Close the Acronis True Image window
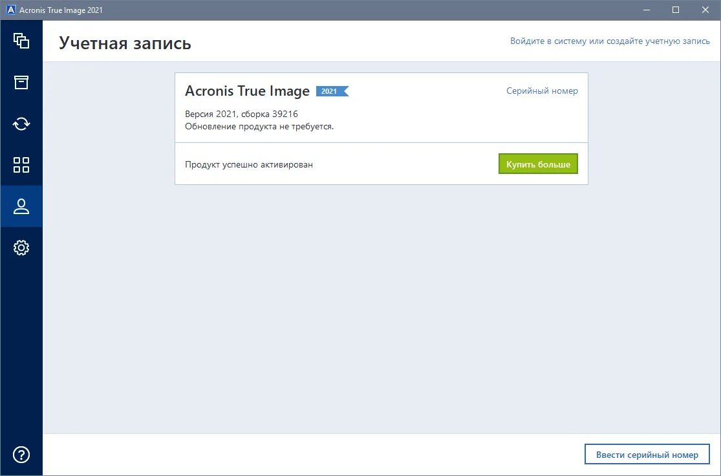The height and width of the screenshot is (476, 721). (705, 10)
